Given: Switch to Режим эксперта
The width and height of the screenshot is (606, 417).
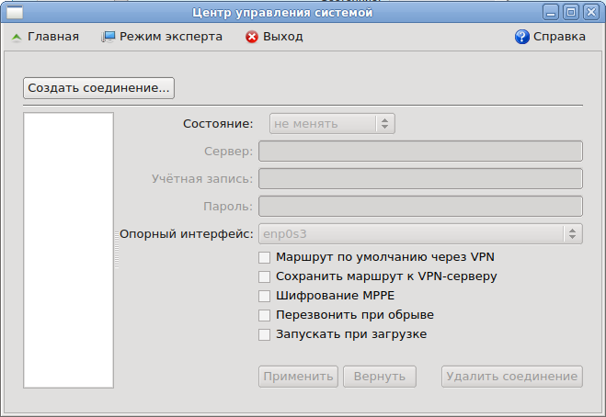Looking at the screenshot, I should tap(162, 37).
